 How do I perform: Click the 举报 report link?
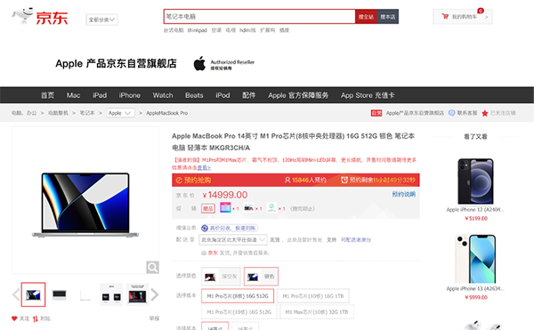[154, 318]
